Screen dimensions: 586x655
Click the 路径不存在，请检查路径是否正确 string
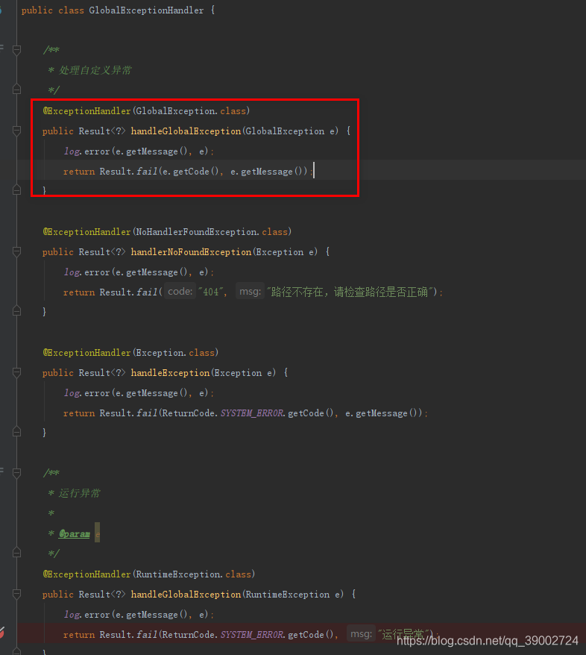click(350, 292)
